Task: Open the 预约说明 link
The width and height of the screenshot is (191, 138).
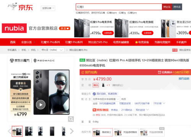Action: pyautogui.click(x=184, y=79)
